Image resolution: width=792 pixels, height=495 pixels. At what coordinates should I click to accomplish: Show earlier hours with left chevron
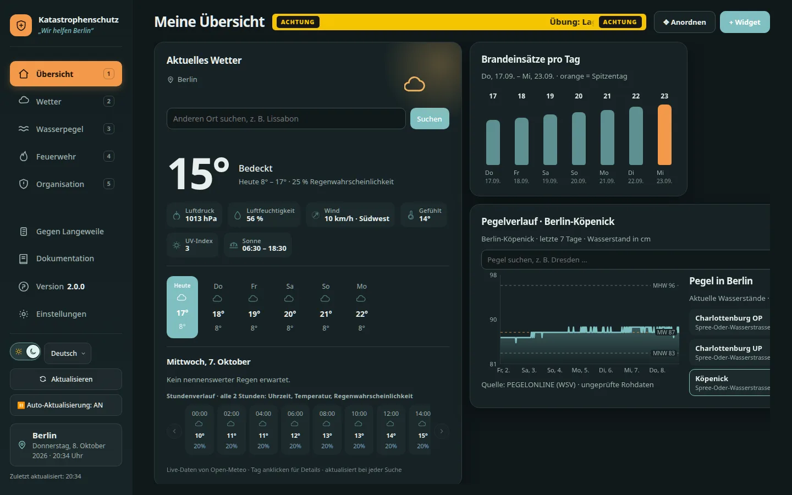click(x=174, y=431)
